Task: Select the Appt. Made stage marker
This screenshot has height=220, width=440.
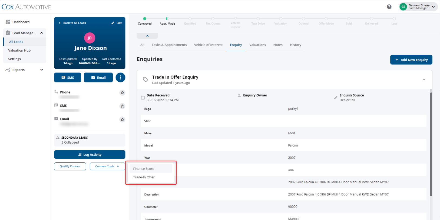Action: pyautogui.click(x=167, y=19)
